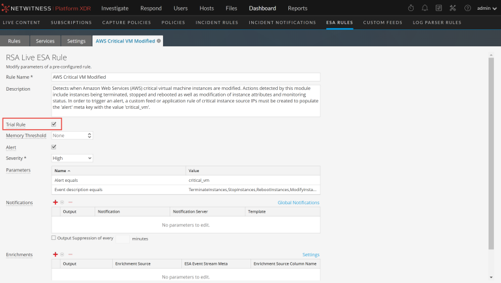Remove selected notification with minus icon
The image size is (501, 283).
[x=70, y=203]
